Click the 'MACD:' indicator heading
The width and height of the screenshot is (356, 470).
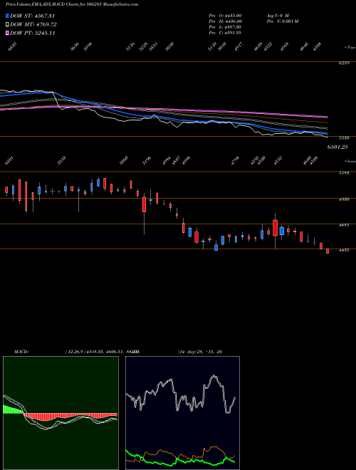click(x=21, y=352)
